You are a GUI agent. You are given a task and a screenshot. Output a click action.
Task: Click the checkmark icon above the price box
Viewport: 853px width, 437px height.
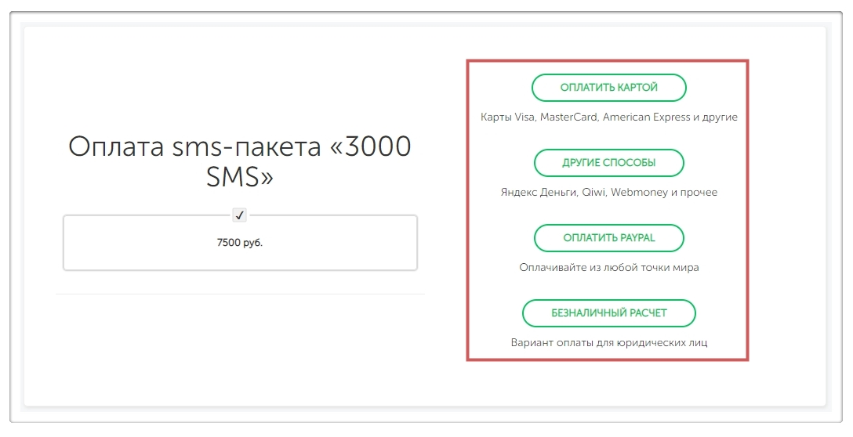point(240,215)
